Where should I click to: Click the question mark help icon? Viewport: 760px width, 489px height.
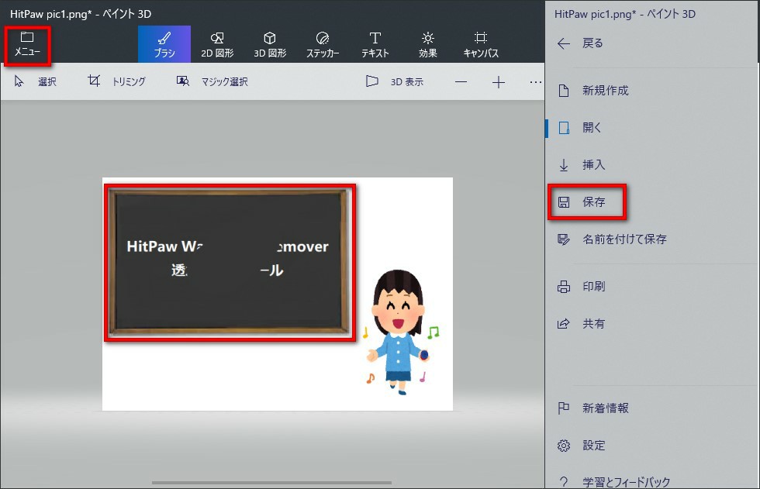coord(564,482)
